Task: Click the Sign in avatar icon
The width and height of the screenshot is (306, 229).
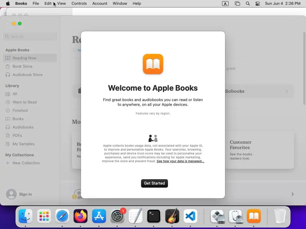Action: [11, 194]
